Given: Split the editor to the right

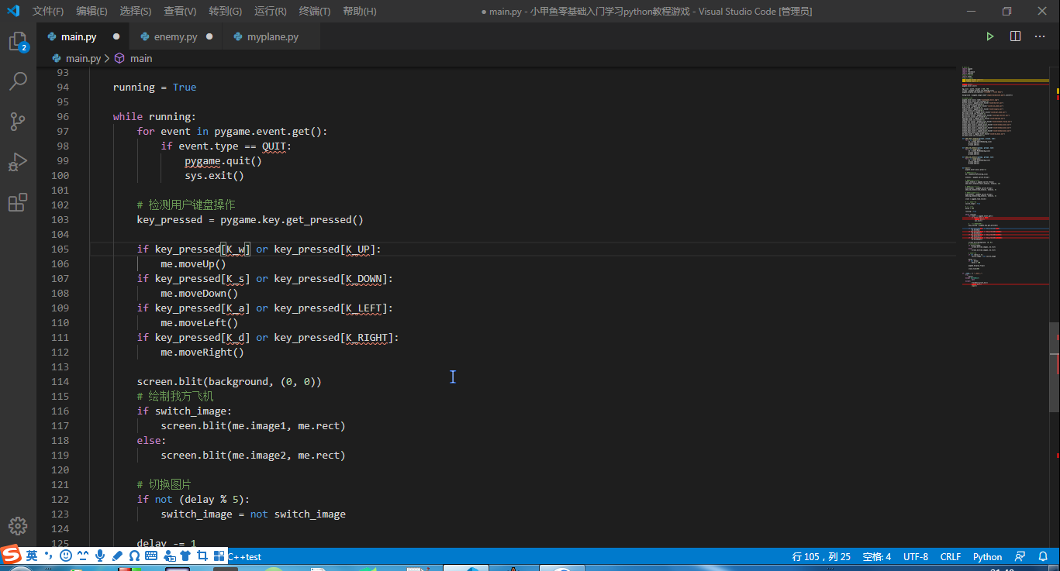Looking at the screenshot, I should pos(1015,36).
